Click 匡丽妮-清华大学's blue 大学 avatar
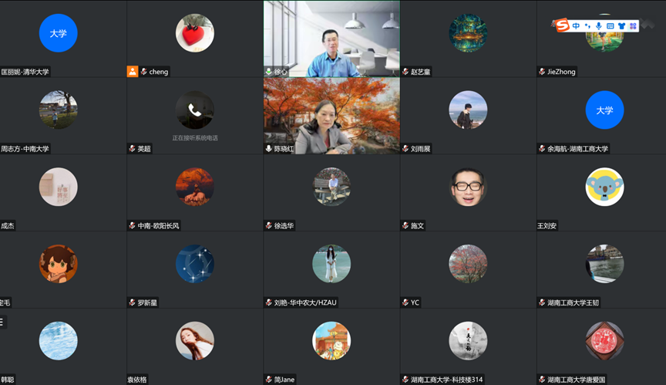 click(59, 33)
